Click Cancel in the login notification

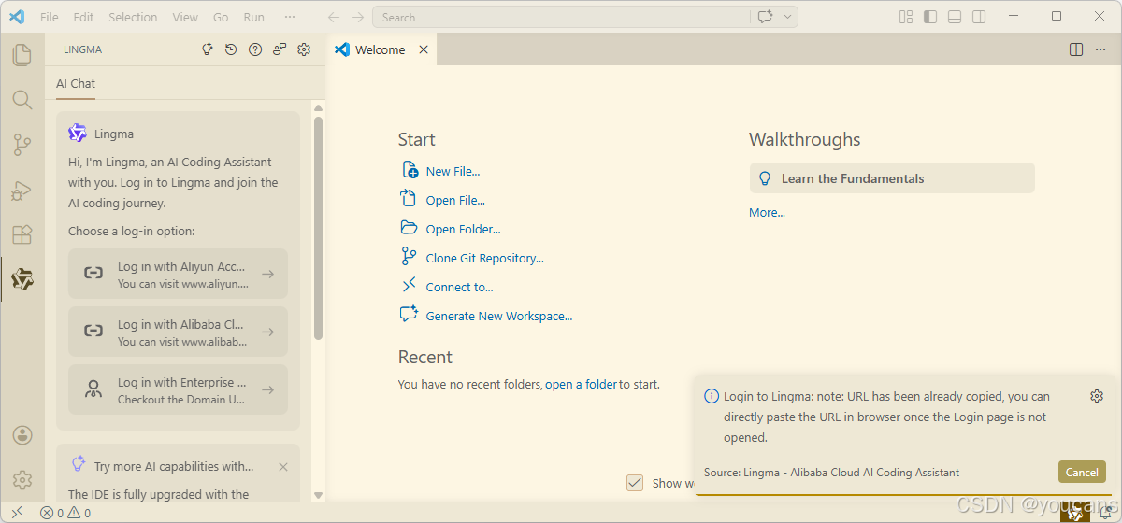pos(1082,472)
